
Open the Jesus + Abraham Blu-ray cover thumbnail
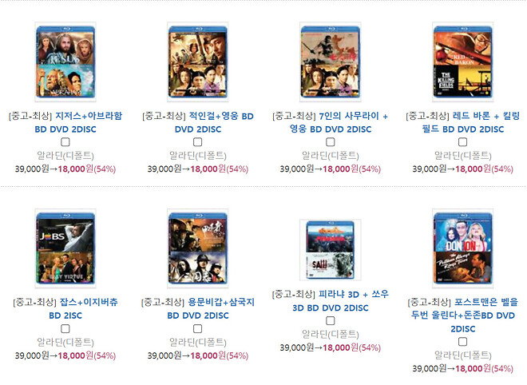pyautogui.click(x=65, y=62)
